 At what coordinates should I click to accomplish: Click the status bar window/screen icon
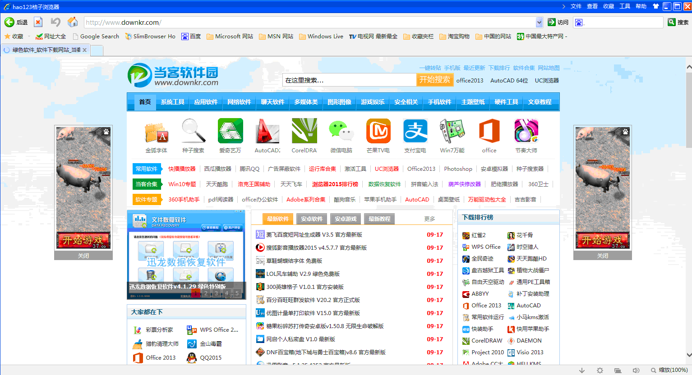(x=618, y=370)
